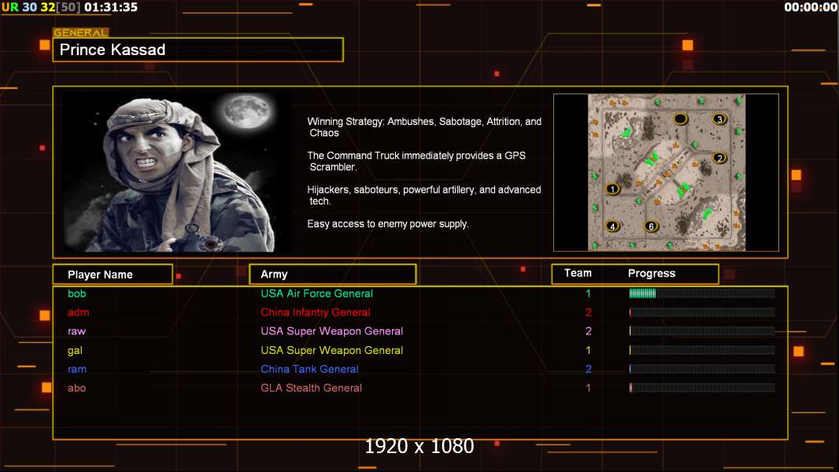Image resolution: width=839 pixels, height=472 pixels.
Task: Click gal's team number 1
Action: pyautogui.click(x=588, y=351)
